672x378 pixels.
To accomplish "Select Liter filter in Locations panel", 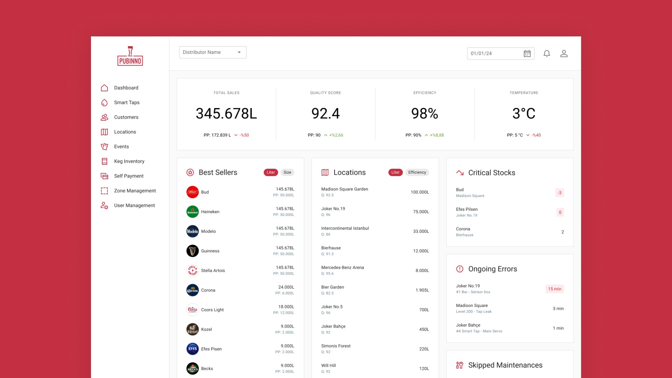I will (395, 172).
